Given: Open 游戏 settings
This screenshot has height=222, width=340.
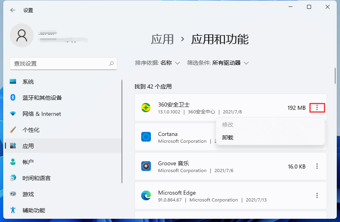Looking at the screenshot, I should [63, 194].
